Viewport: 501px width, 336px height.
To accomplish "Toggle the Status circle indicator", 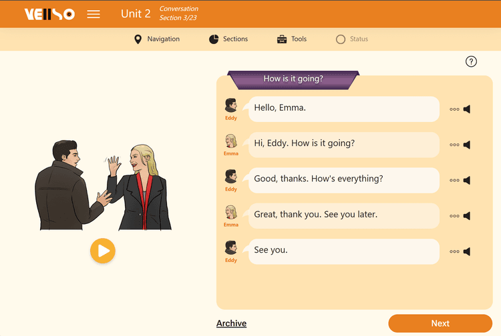I will click(341, 39).
